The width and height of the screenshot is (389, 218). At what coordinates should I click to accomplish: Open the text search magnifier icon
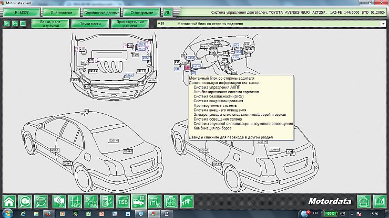coord(41,201)
